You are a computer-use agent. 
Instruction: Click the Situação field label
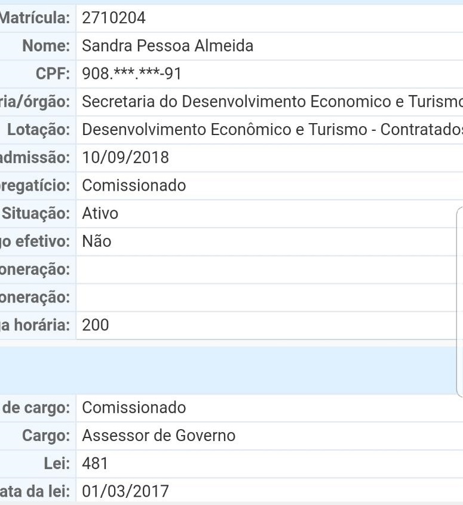36,213
